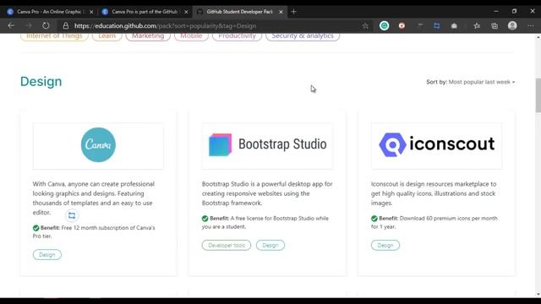
Task: Filter by Productivity tag
Action: pyautogui.click(x=237, y=36)
